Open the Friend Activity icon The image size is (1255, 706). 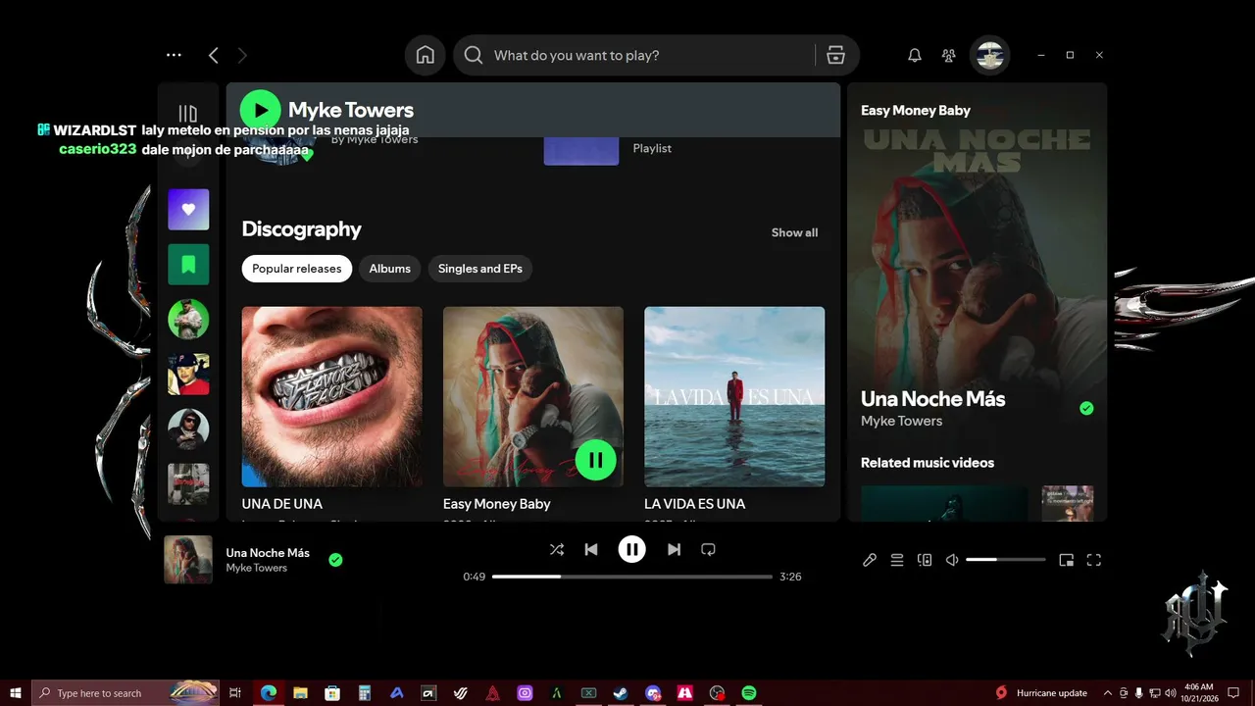pos(948,56)
